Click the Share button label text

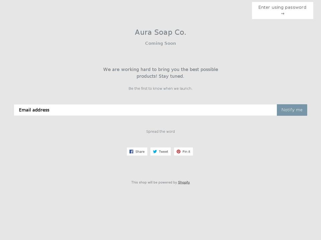coord(140,152)
